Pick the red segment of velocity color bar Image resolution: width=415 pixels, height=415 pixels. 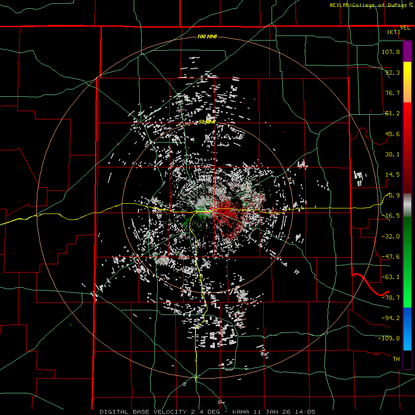tap(407, 148)
